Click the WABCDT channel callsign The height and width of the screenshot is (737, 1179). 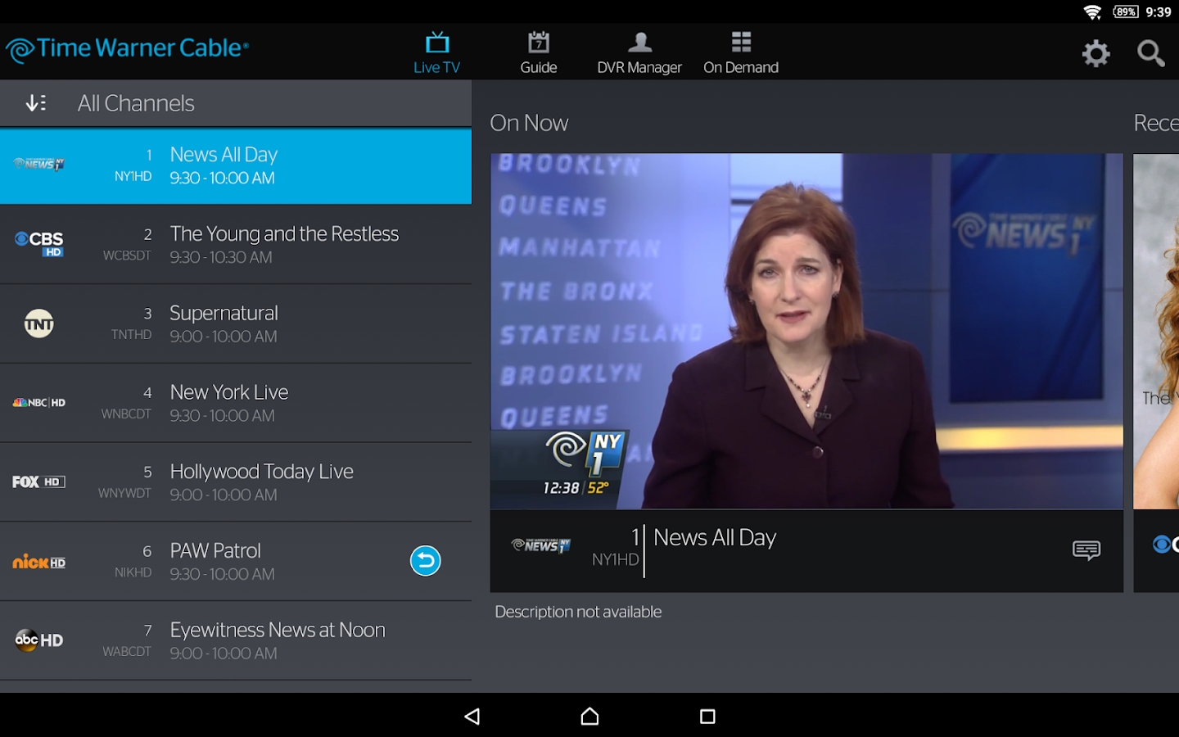(x=127, y=652)
